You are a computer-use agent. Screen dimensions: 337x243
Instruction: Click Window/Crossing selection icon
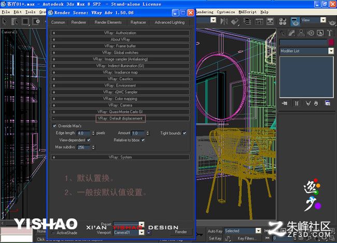coord(36,21)
